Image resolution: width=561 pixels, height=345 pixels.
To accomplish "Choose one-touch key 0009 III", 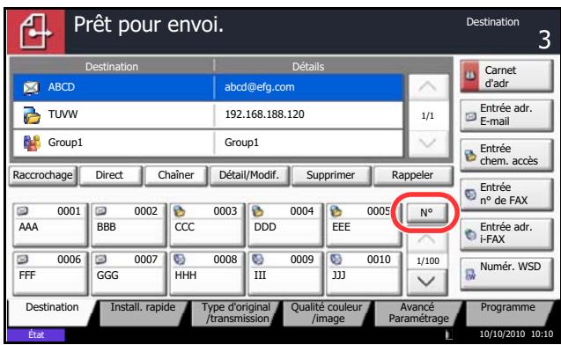I will pos(285,274).
